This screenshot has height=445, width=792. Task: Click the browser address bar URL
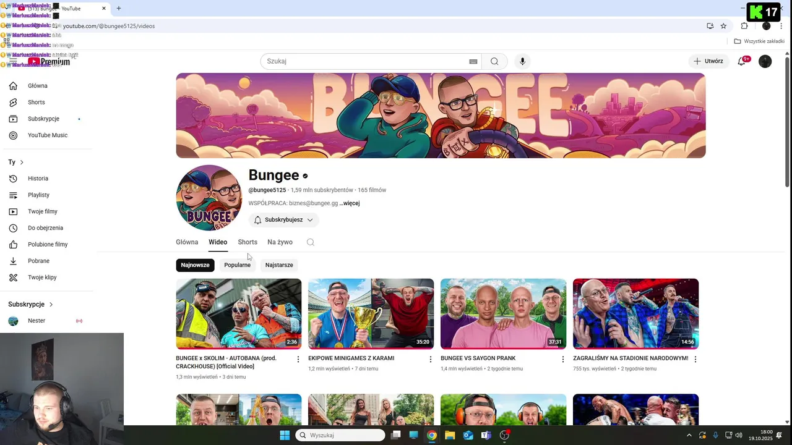point(109,26)
